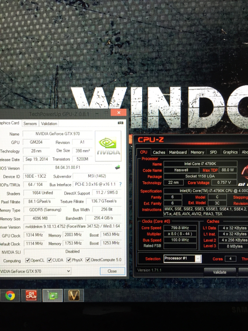Click the Texture Fillrate 136.7 GTexel/s field

tap(104, 201)
